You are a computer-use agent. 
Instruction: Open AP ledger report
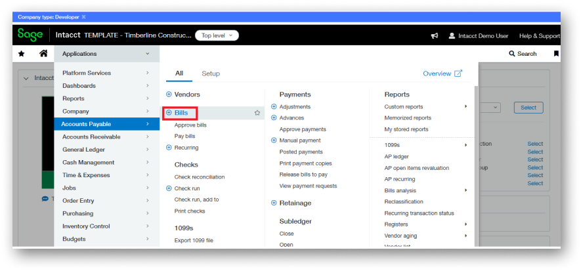coord(397,157)
